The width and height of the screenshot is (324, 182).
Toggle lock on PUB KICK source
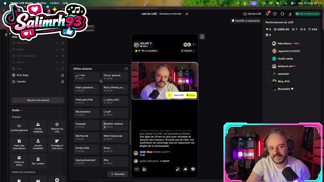pos(63,43)
